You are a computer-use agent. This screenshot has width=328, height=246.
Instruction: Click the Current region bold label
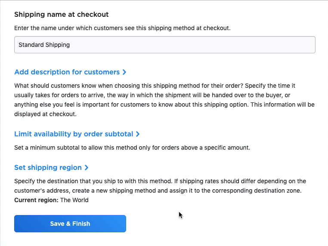click(x=36, y=200)
